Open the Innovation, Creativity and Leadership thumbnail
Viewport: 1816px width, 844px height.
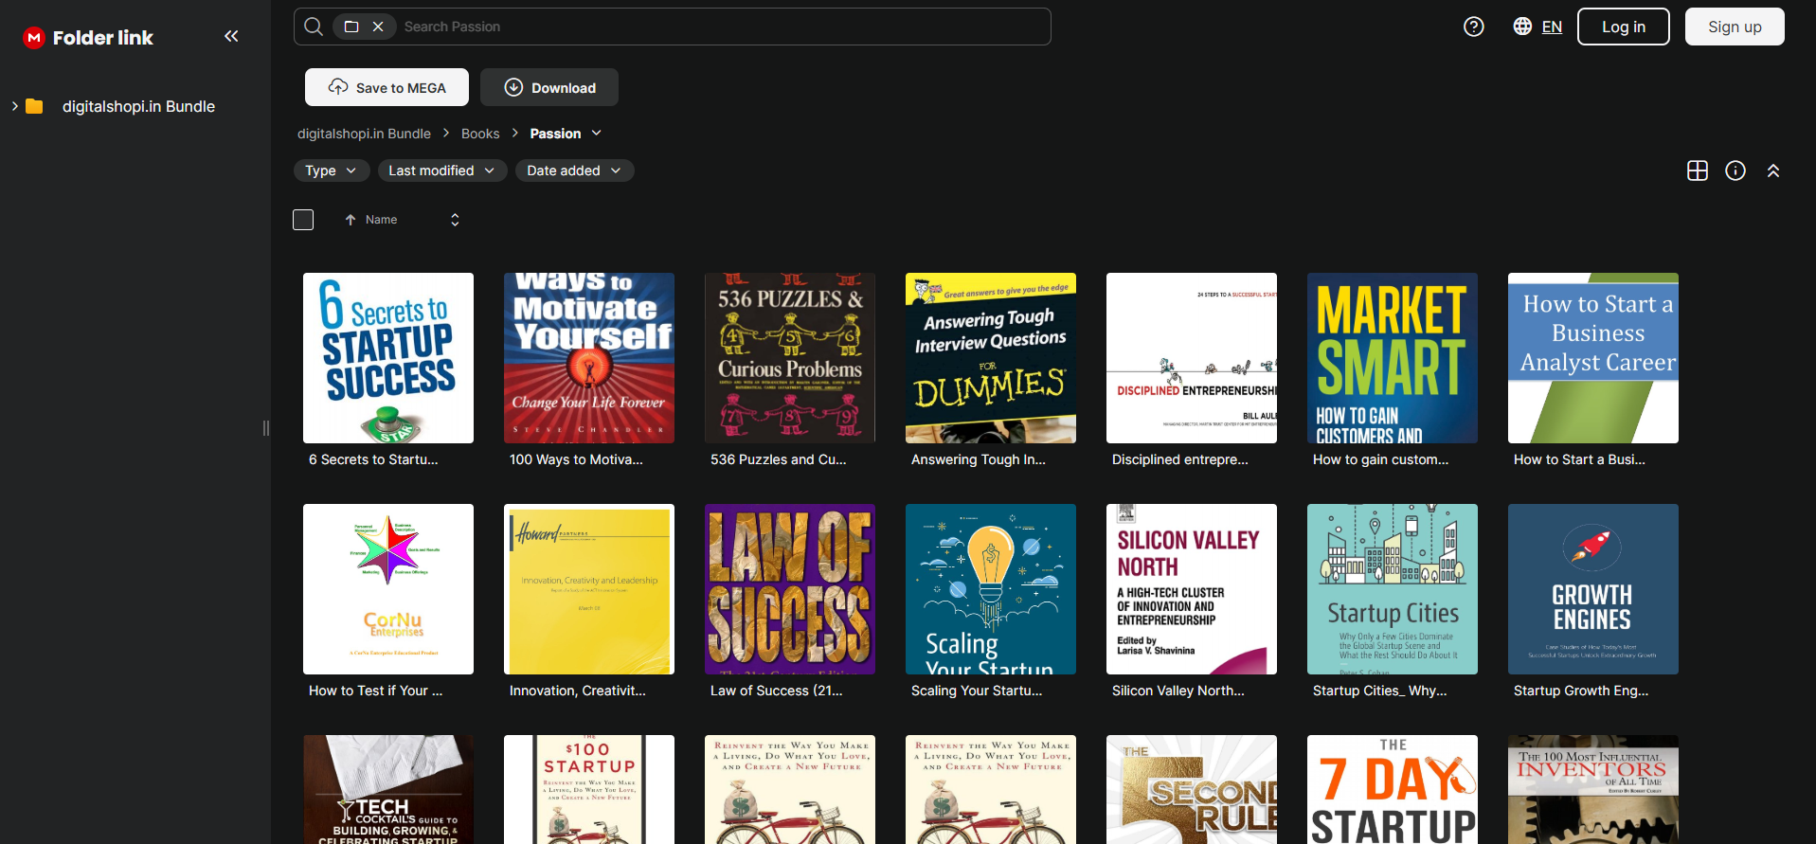click(x=589, y=589)
